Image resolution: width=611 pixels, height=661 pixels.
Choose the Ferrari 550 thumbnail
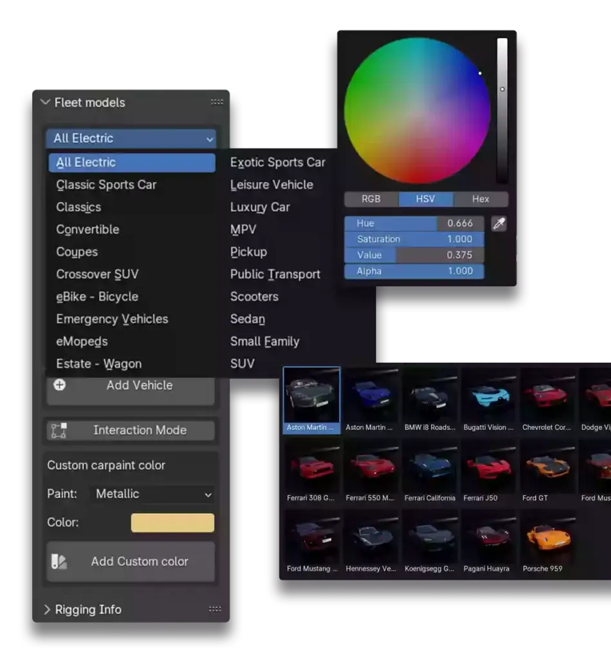coord(370,471)
